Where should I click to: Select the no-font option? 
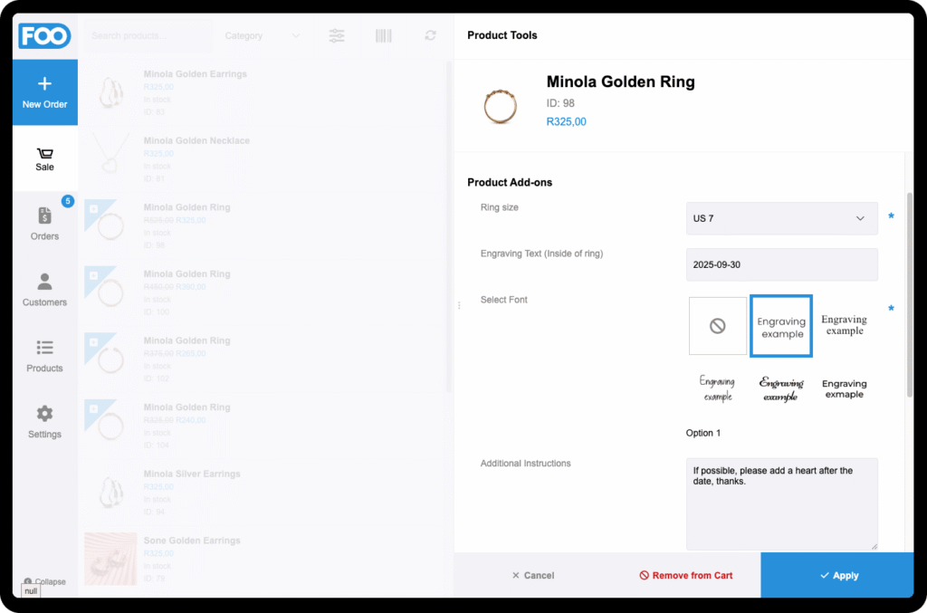(x=718, y=326)
